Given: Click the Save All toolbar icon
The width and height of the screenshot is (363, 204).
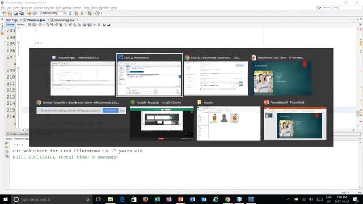Looking at the screenshot, I should pos(22,14).
